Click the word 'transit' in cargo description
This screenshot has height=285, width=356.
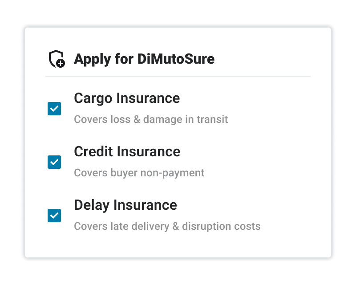212,119
